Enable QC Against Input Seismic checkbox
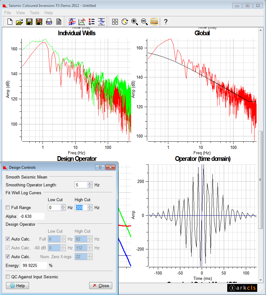Image resolution: width=266 pixels, height=295 pixels. click(x=8, y=276)
